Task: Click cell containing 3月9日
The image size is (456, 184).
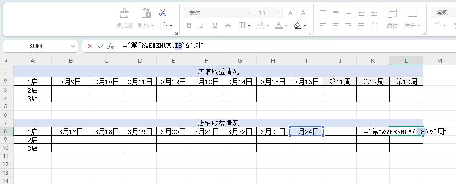Action: (71, 82)
